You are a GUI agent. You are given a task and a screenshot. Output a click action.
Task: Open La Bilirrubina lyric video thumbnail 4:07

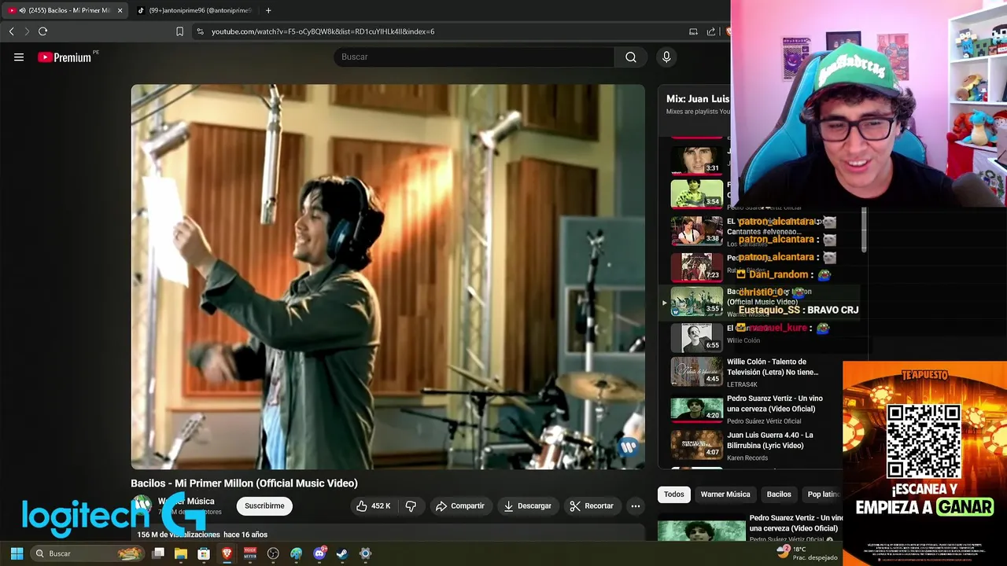click(696, 445)
